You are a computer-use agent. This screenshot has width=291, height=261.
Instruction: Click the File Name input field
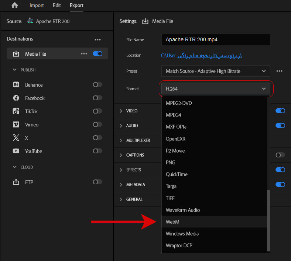pos(216,40)
